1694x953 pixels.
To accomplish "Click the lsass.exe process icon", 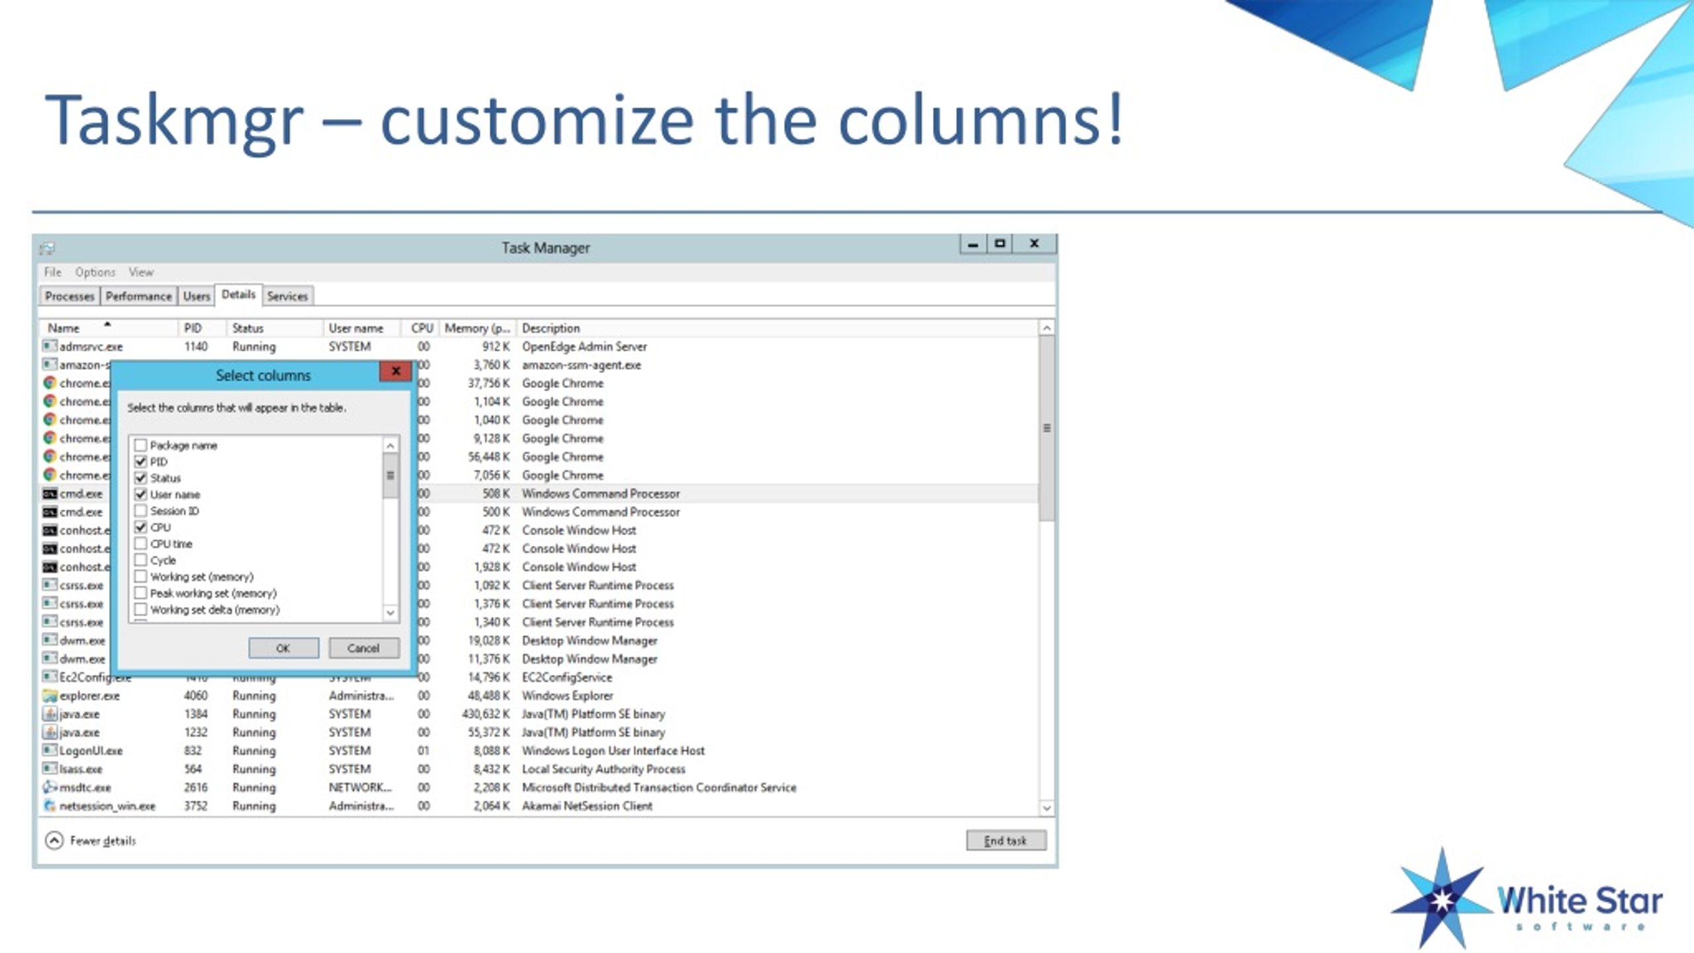I will pos(50,769).
